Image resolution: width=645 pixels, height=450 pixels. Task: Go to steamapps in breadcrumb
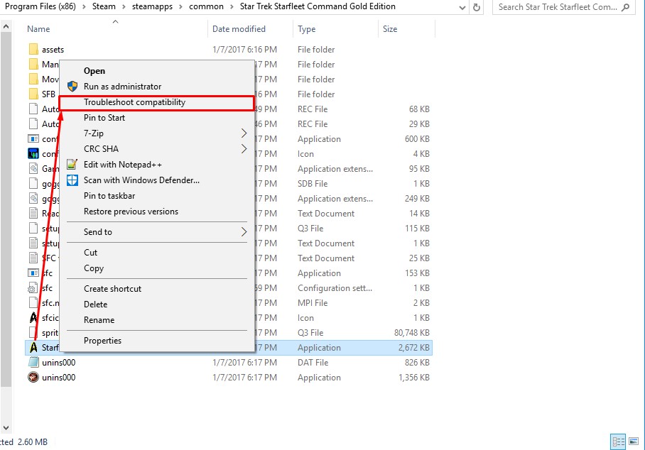click(x=152, y=6)
